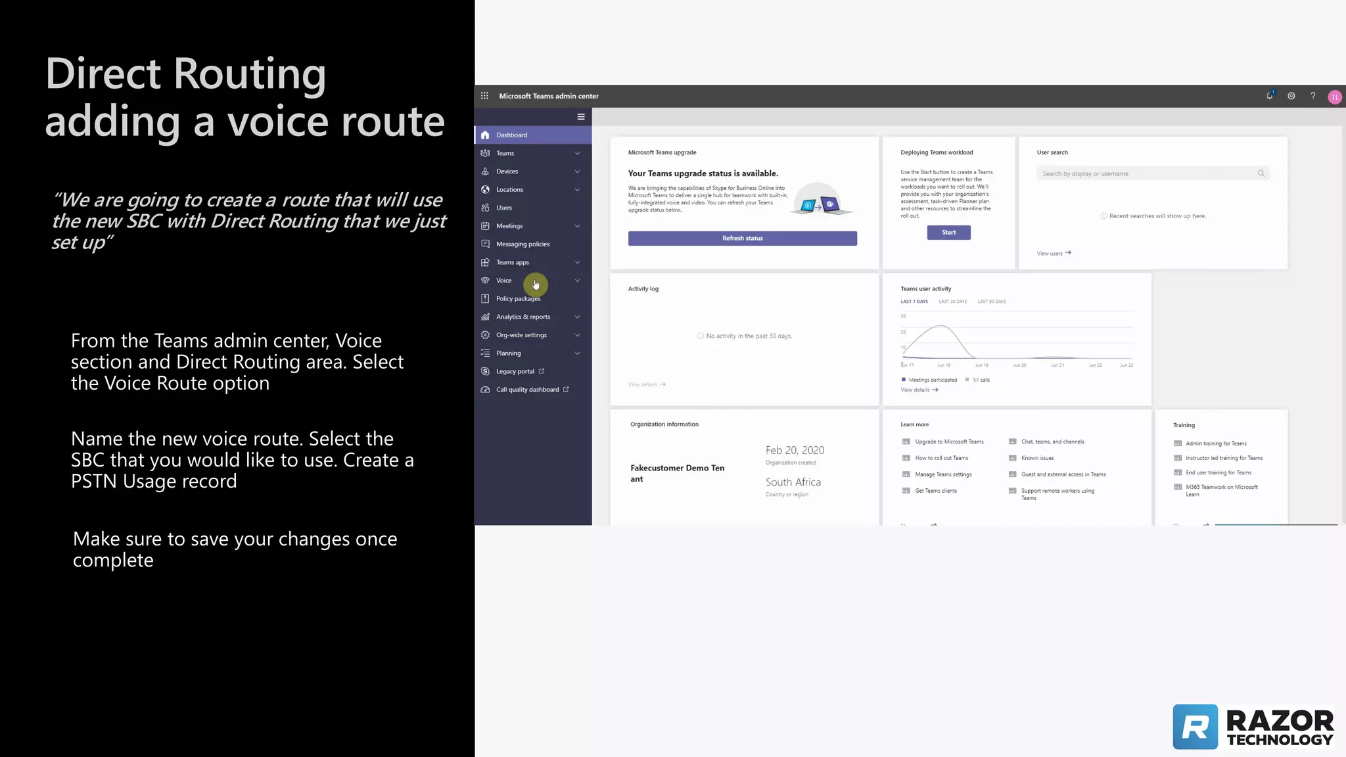Click the Devices sidebar icon
The height and width of the screenshot is (757, 1346).
tap(485, 172)
